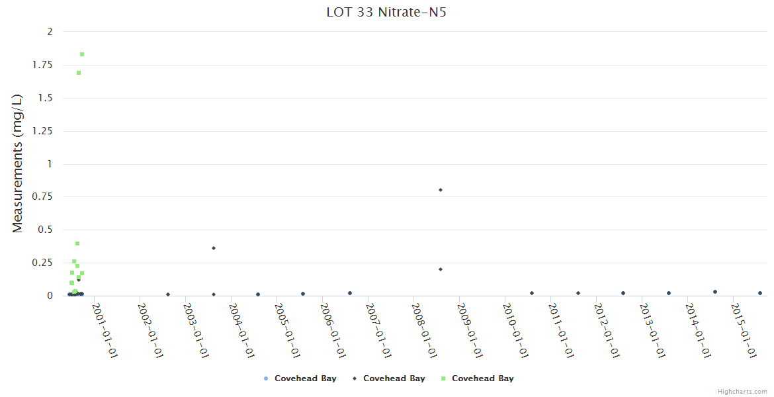Click the green square point near 0.4 mg/L
Screen dimensions: 774x397
pyautogui.click(x=77, y=243)
